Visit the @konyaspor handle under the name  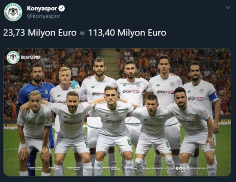click(43, 16)
